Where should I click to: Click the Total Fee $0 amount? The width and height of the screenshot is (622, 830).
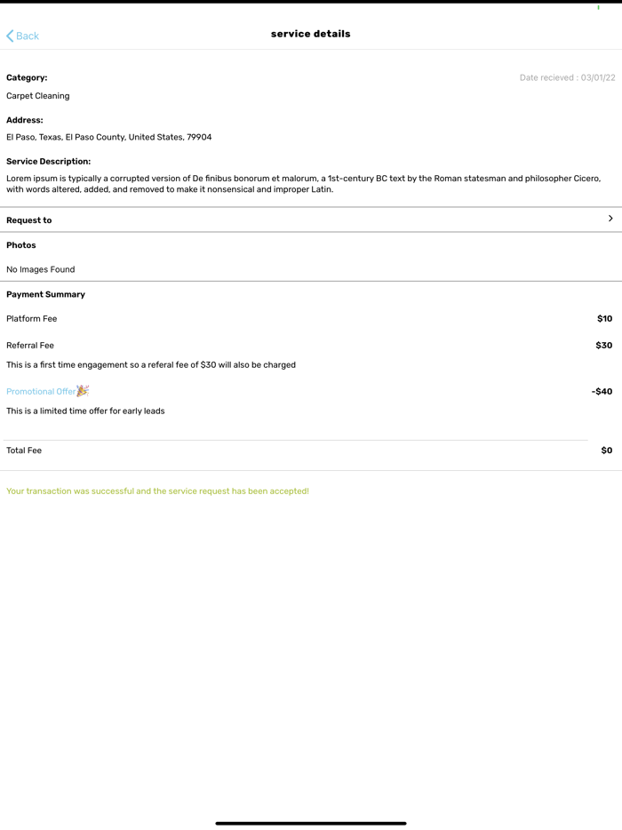(606, 451)
